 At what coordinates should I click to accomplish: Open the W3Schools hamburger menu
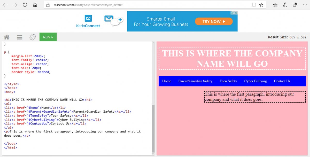[x=19, y=37]
